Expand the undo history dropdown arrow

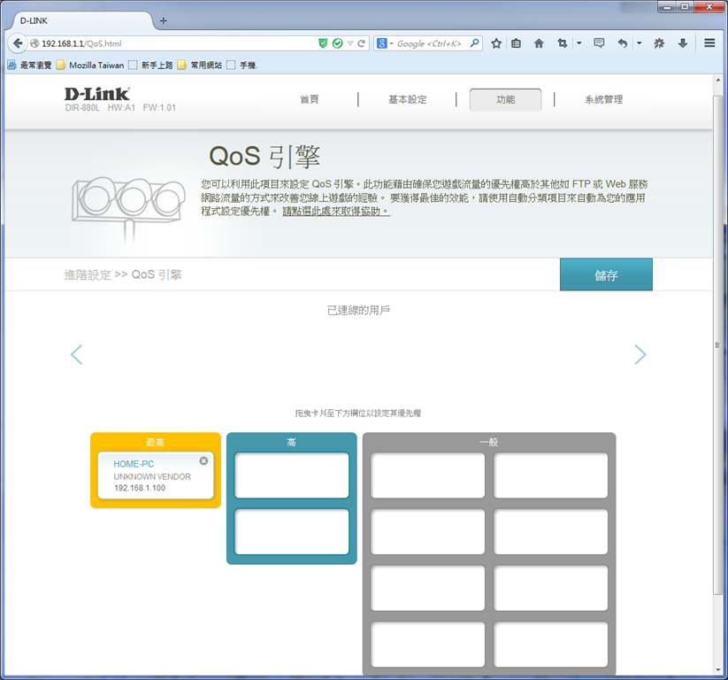(x=640, y=43)
